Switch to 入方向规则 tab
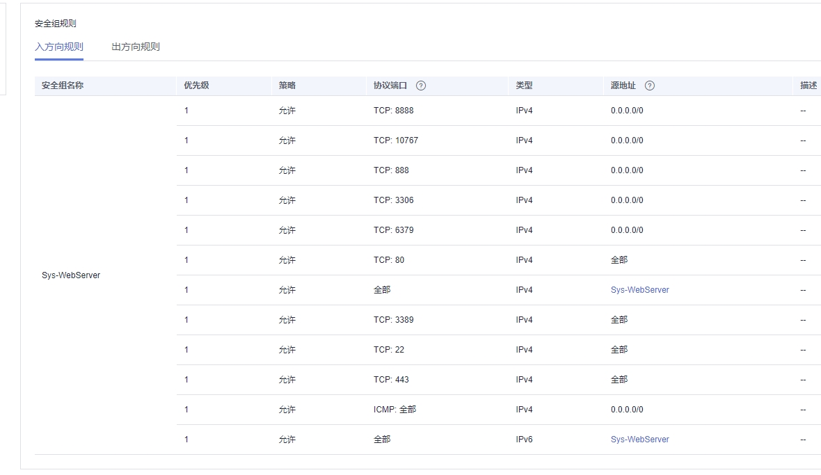Screen dimensions: 821x475 [59, 47]
